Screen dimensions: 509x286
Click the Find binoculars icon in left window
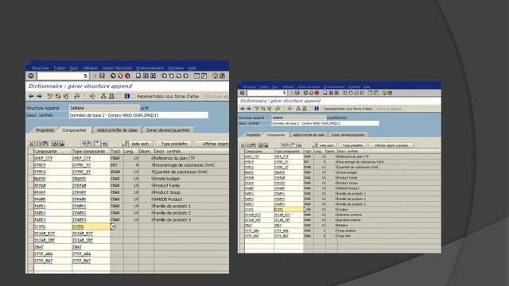click(x=146, y=75)
